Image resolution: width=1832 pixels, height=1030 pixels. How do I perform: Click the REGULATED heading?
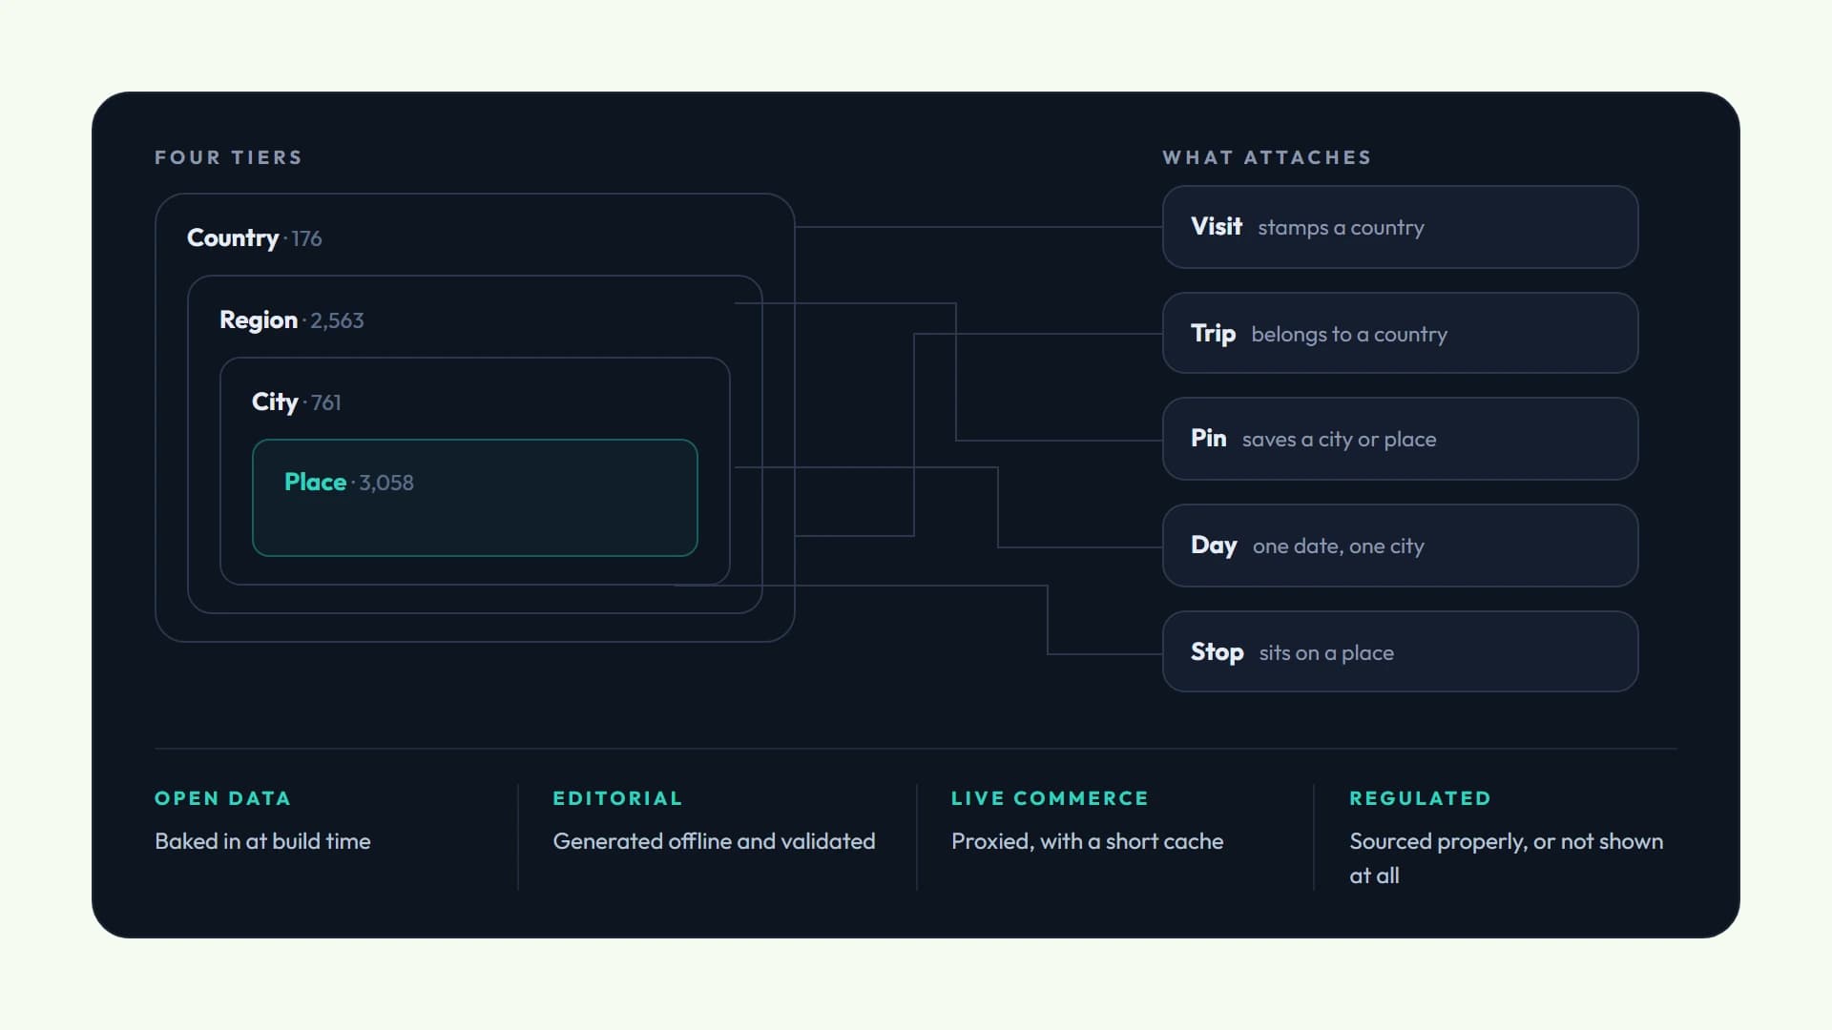point(1420,798)
